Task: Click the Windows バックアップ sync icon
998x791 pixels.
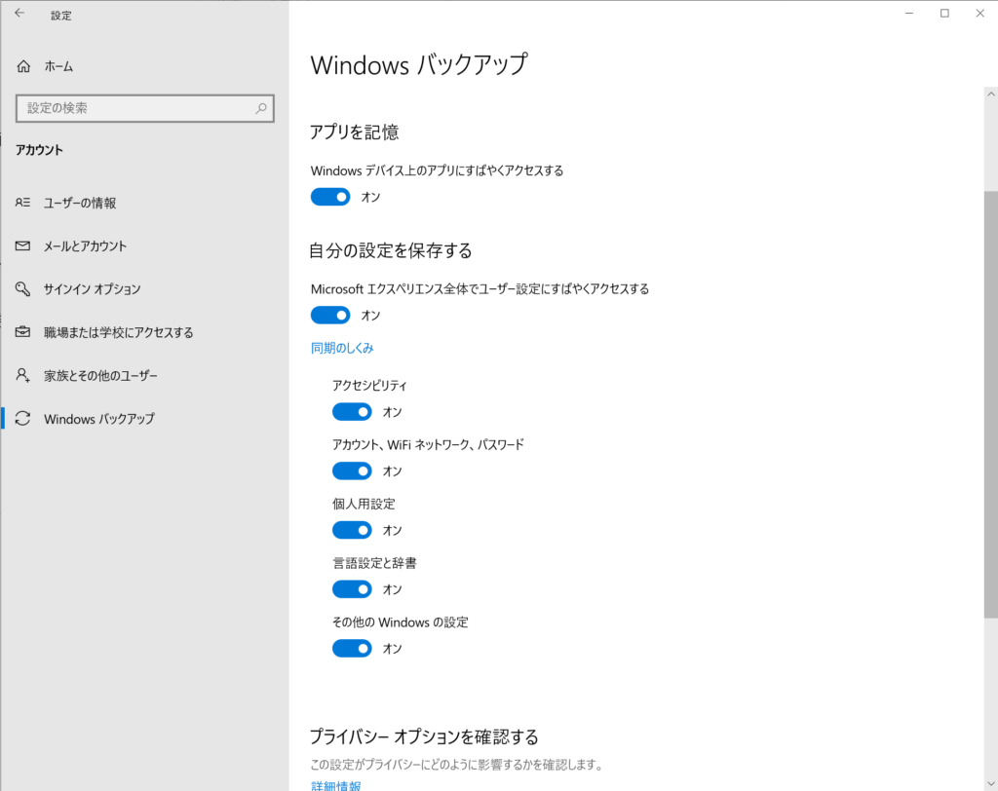Action: click(x=23, y=419)
